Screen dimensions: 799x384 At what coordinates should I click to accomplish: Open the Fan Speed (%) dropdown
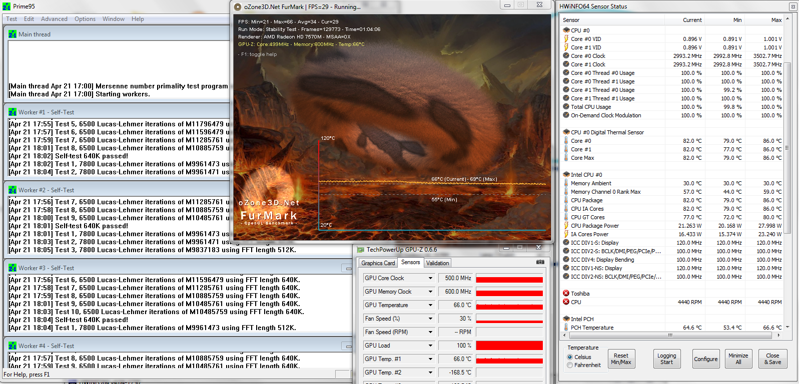pyautogui.click(x=430, y=319)
